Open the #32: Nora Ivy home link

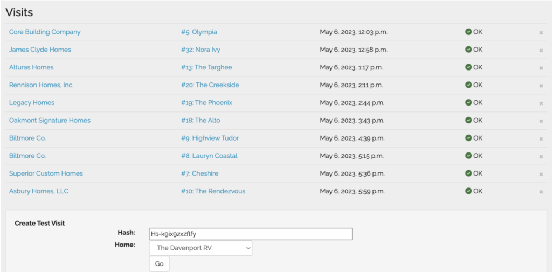pos(201,50)
